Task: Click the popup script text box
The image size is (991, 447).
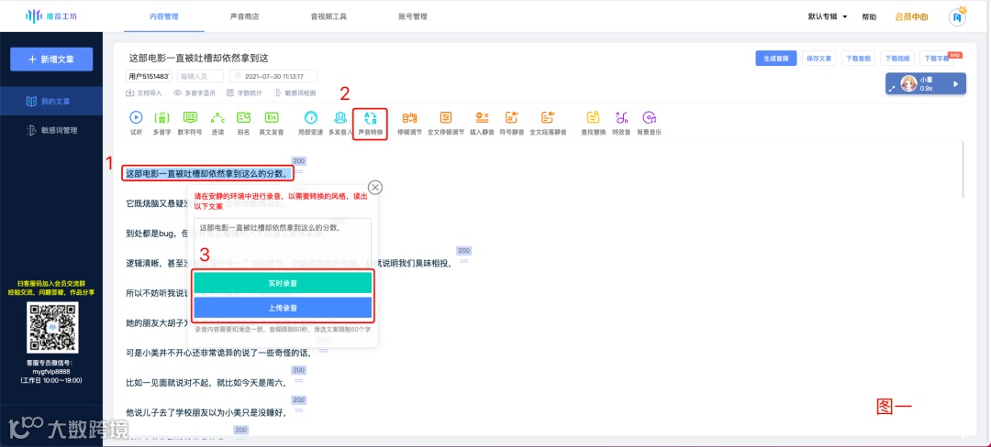Action: click(x=283, y=242)
